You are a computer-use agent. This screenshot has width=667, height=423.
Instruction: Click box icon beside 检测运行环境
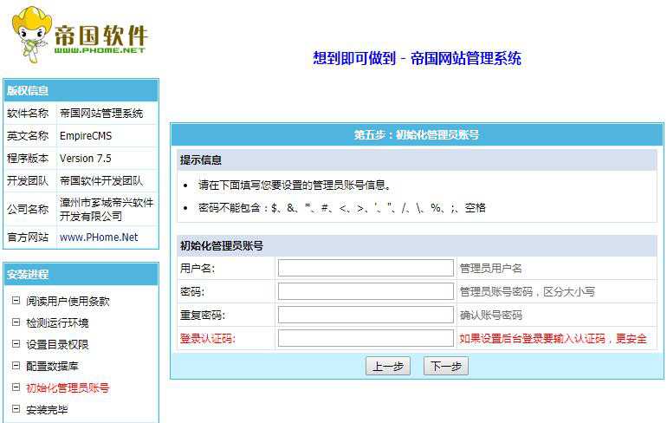pyautogui.click(x=16, y=322)
